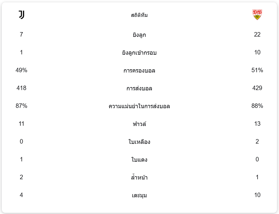Screen dimensions: 279x214
Task: Select the การครองบอล label
Action: (139, 70)
